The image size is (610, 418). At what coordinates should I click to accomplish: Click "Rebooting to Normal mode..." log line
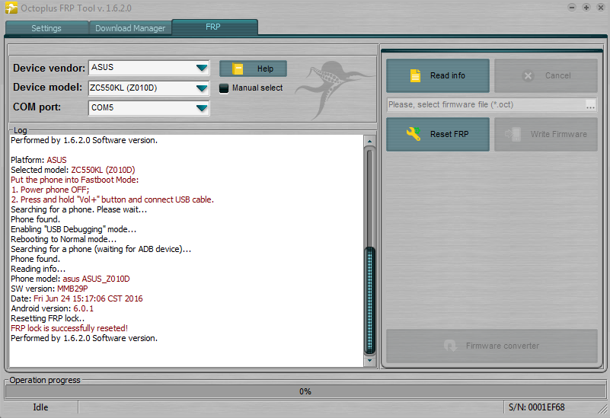(63, 239)
